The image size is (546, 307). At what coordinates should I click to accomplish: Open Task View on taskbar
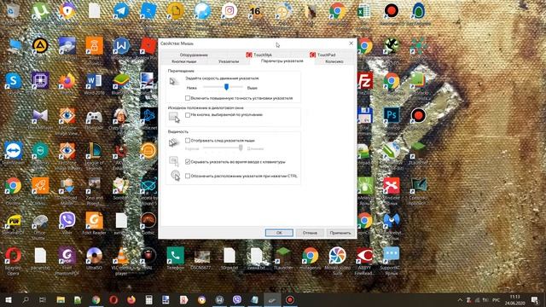tap(43, 300)
